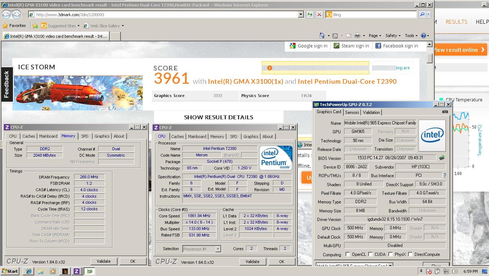Open the RESULTS item in the background 3DMark window
Image resolution: width=489 pixels, height=276 pixels.
click(x=456, y=22)
